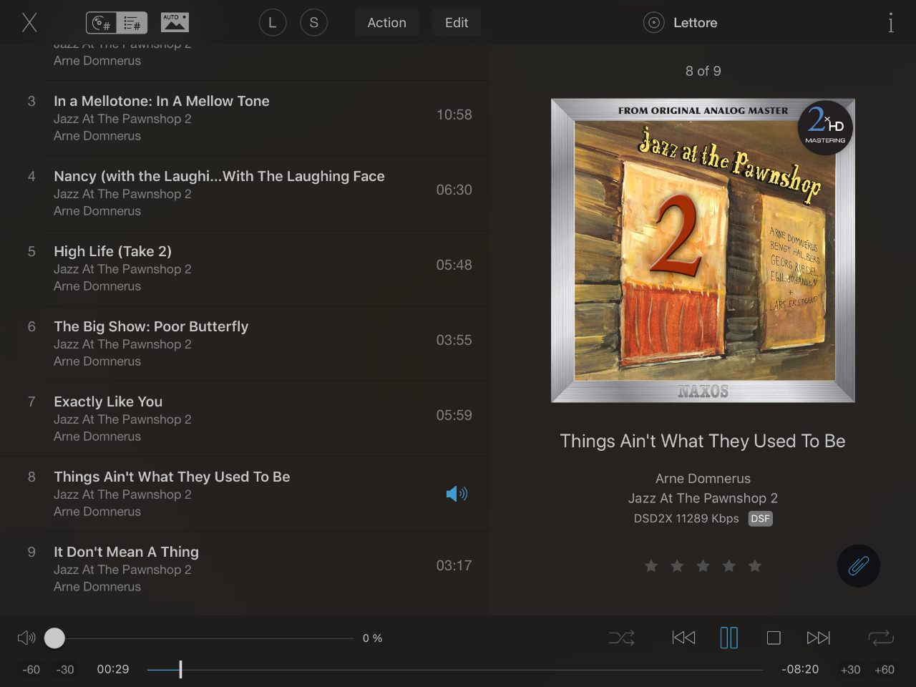Open the info icon at top right
The height and width of the screenshot is (687, 916).
891,23
